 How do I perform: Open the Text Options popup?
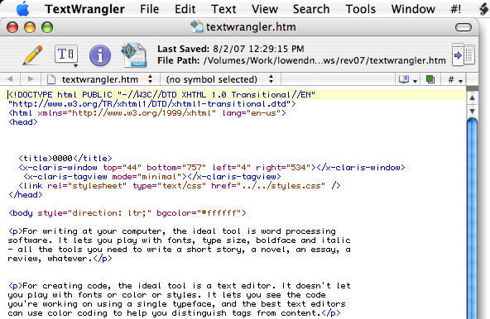[66, 56]
